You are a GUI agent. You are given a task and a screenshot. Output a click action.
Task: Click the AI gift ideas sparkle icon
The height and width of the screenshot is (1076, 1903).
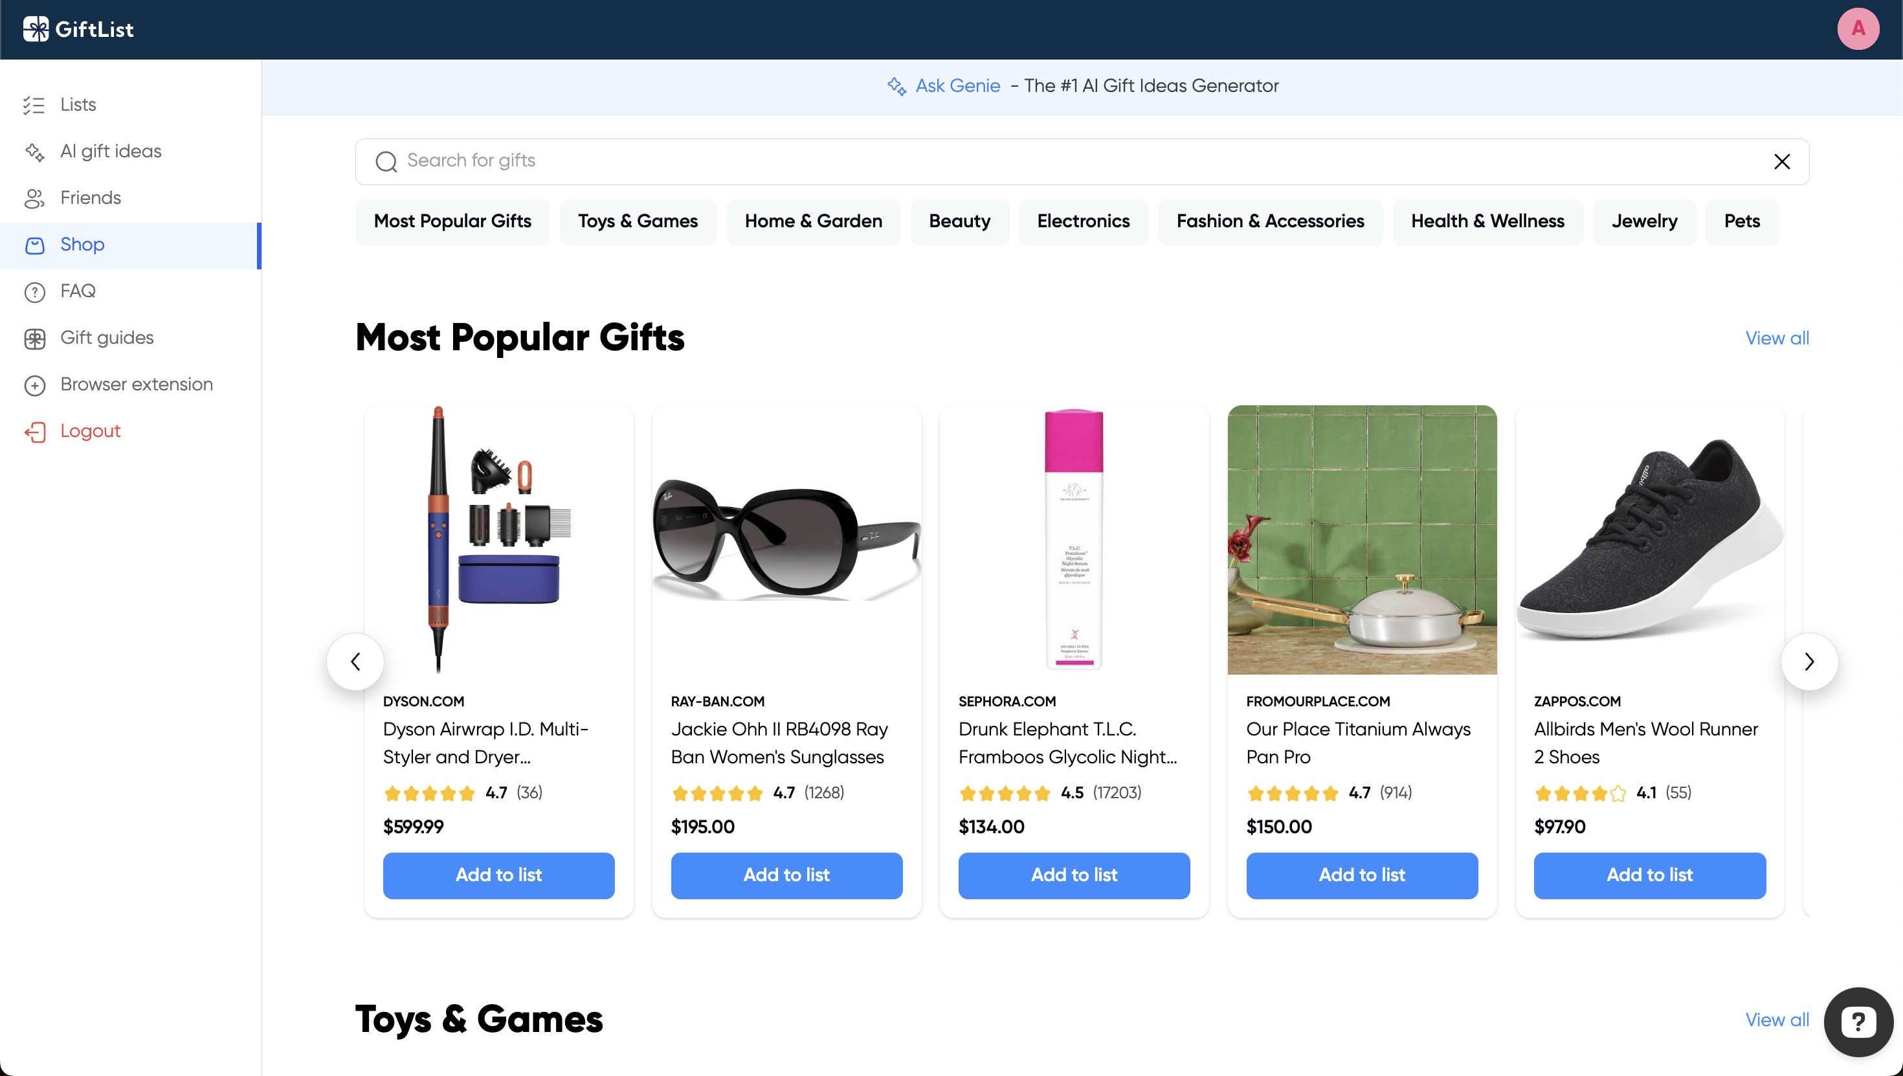click(x=34, y=151)
